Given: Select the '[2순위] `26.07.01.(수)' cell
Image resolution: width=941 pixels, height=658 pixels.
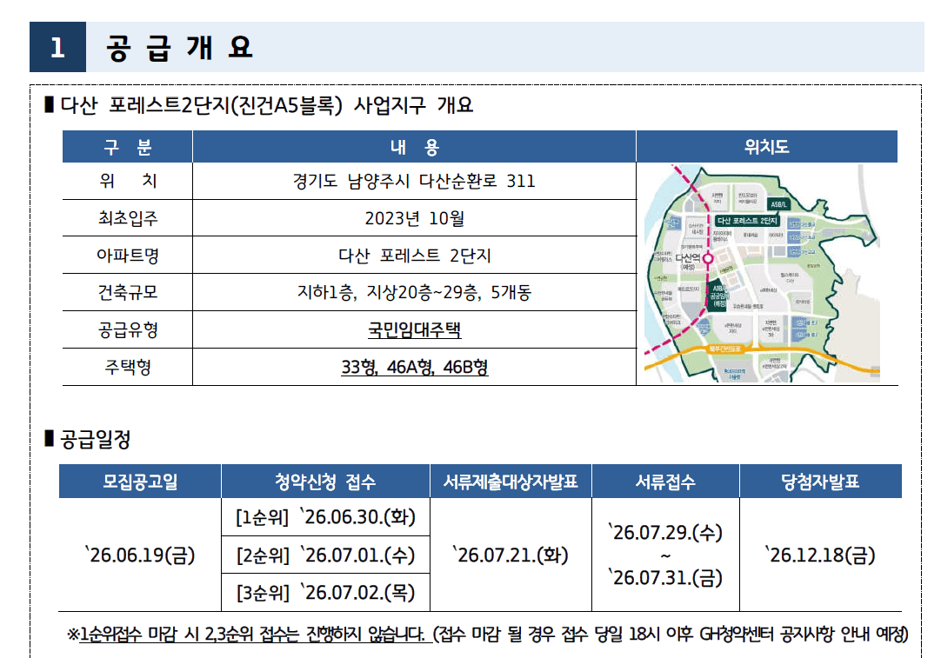Looking at the screenshot, I should coord(325,555).
